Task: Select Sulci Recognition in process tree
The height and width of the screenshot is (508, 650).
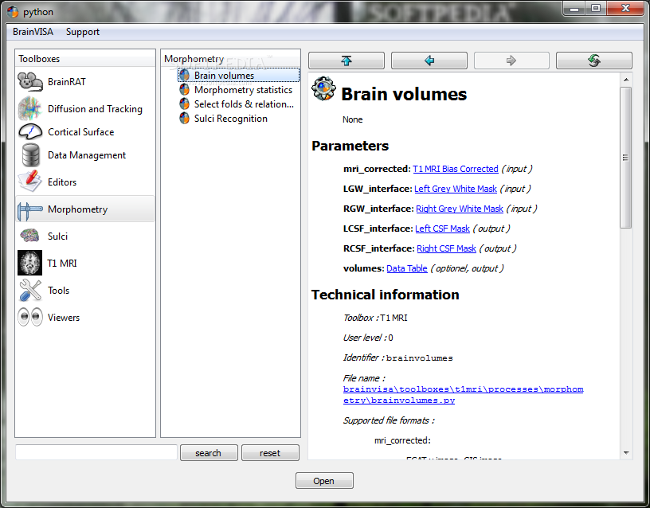Action: pos(231,119)
